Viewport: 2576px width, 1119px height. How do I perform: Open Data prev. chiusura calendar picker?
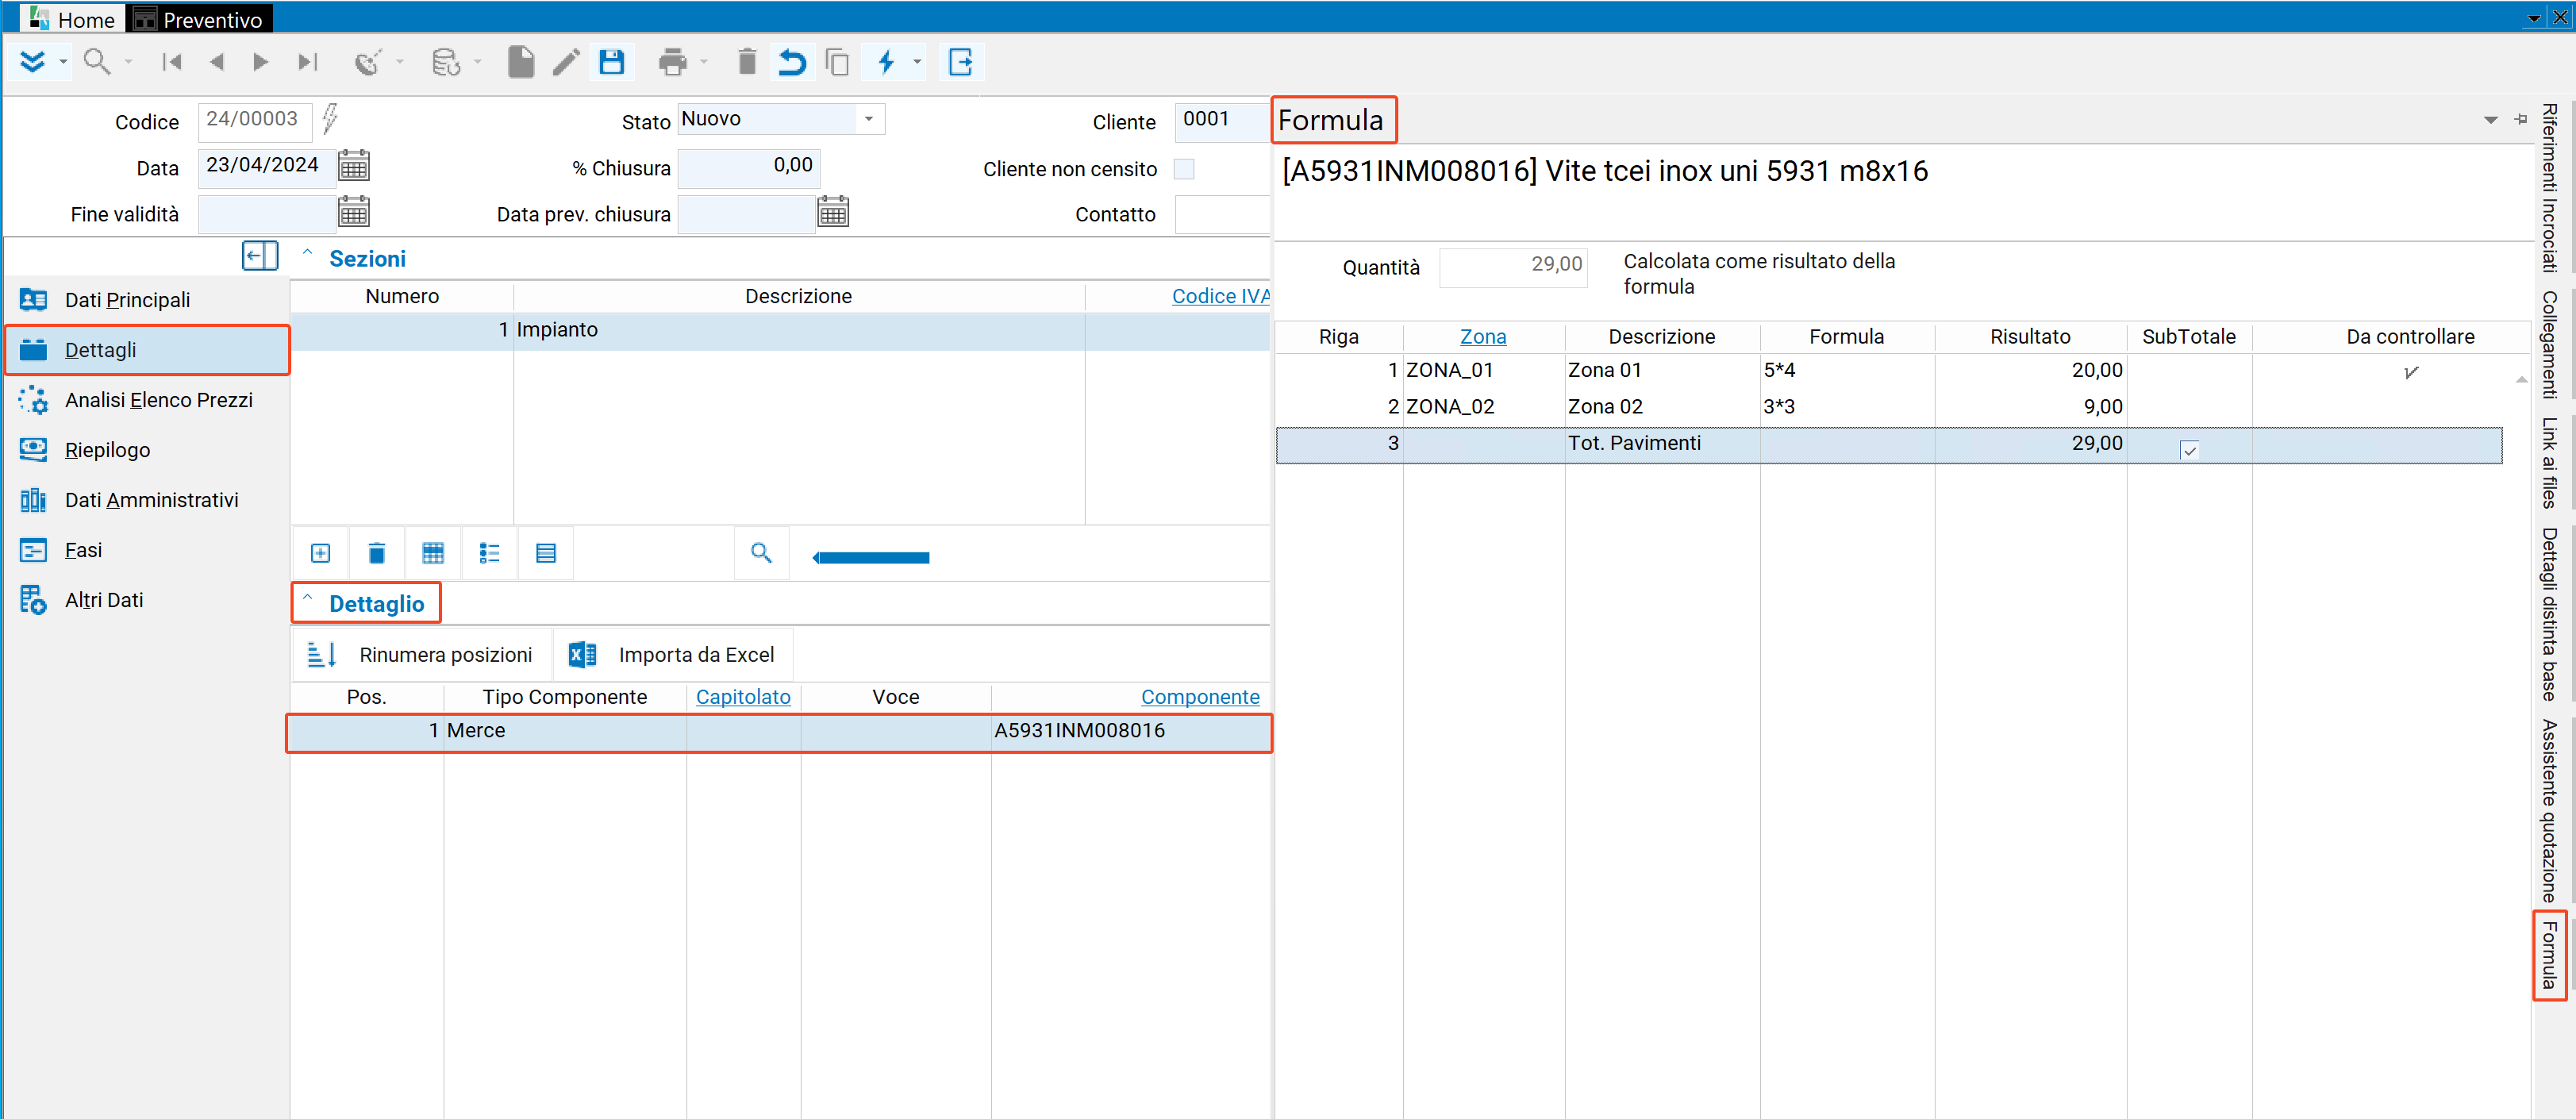pos(833,212)
